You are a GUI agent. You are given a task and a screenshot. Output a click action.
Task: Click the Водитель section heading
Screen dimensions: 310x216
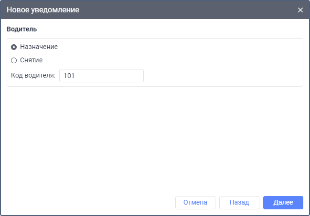[x=22, y=29]
